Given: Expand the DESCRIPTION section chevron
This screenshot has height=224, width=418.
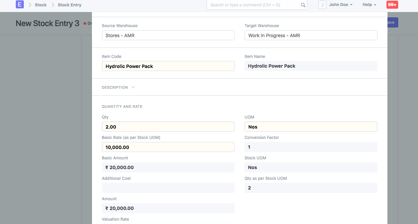Looking at the screenshot, I should click(x=133, y=87).
